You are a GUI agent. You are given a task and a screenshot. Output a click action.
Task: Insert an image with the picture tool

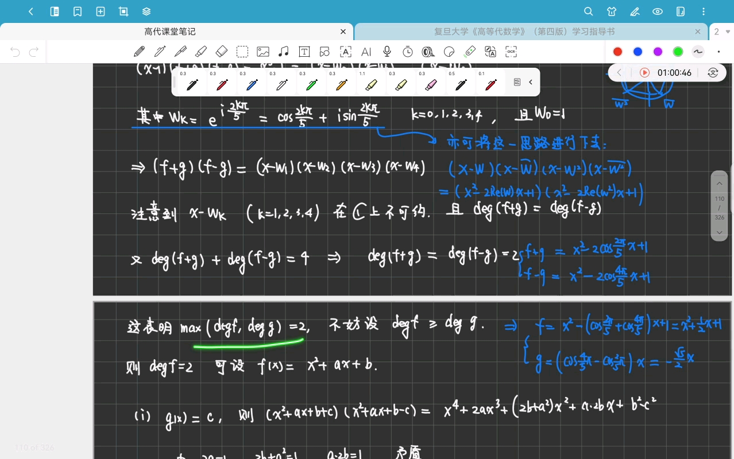pyautogui.click(x=263, y=52)
